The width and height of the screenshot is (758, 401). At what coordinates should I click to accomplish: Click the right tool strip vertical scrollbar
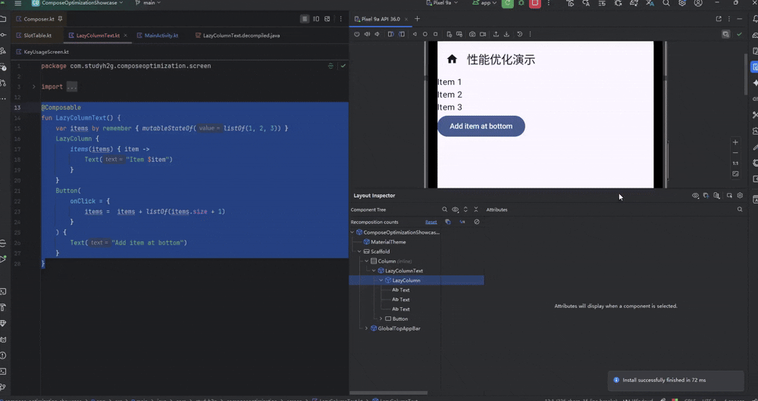747,74
